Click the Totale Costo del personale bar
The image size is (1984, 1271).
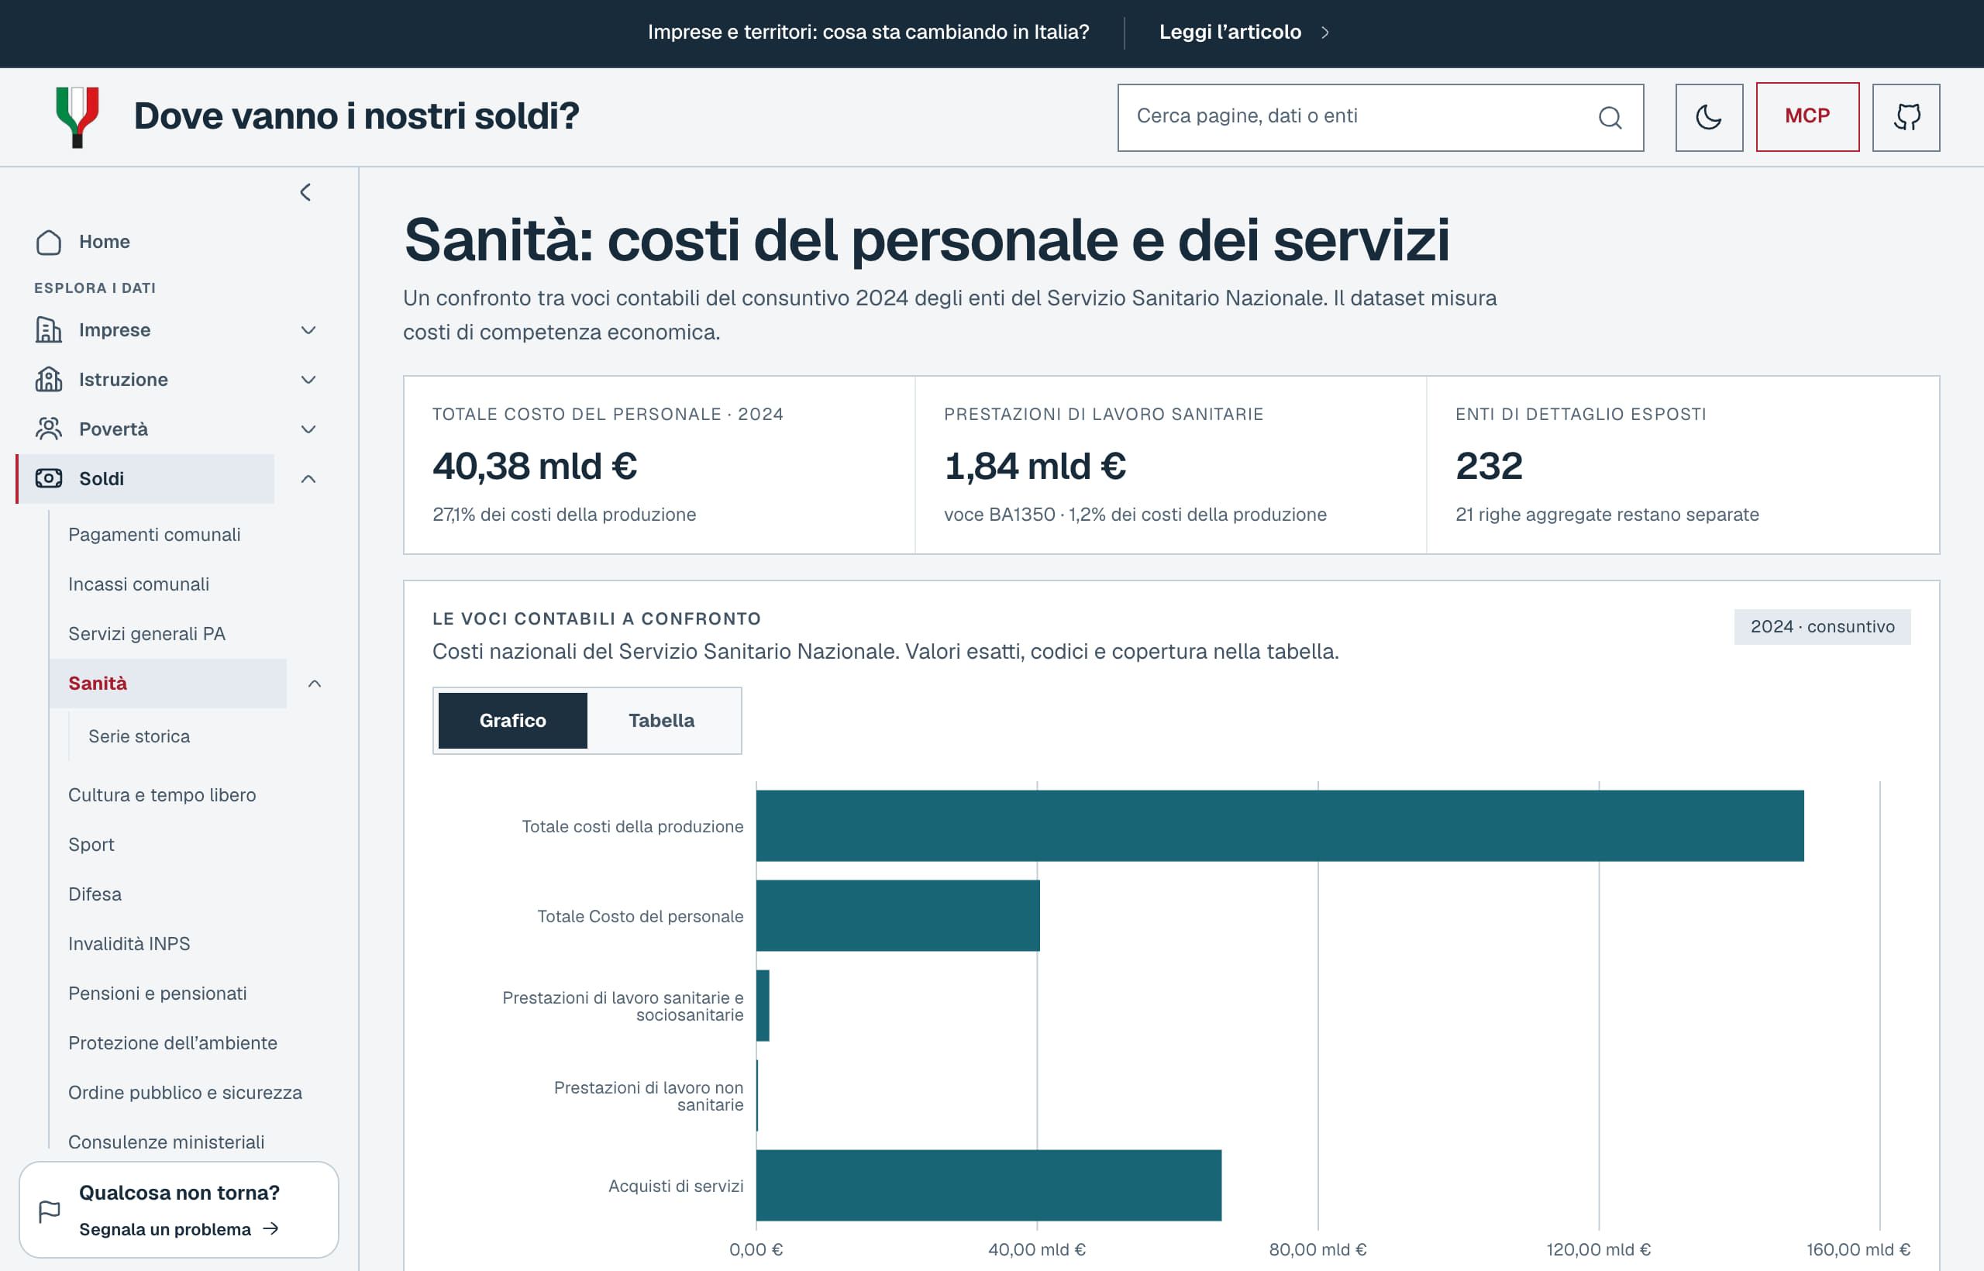(x=898, y=915)
